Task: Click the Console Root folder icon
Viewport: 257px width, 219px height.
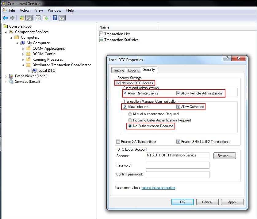Action: [6, 26]
